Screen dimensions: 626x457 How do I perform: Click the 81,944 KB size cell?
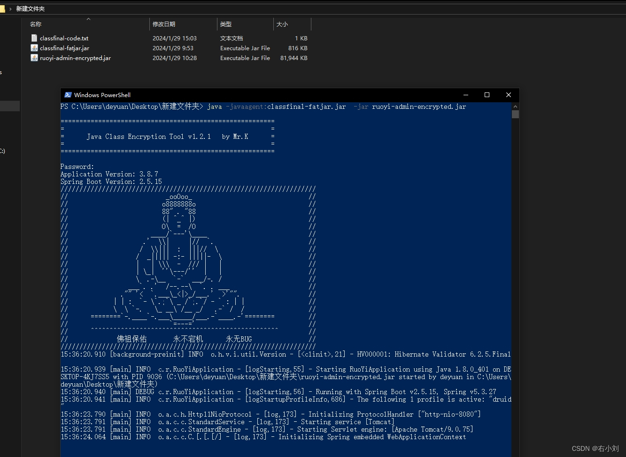tap(294, 58)
